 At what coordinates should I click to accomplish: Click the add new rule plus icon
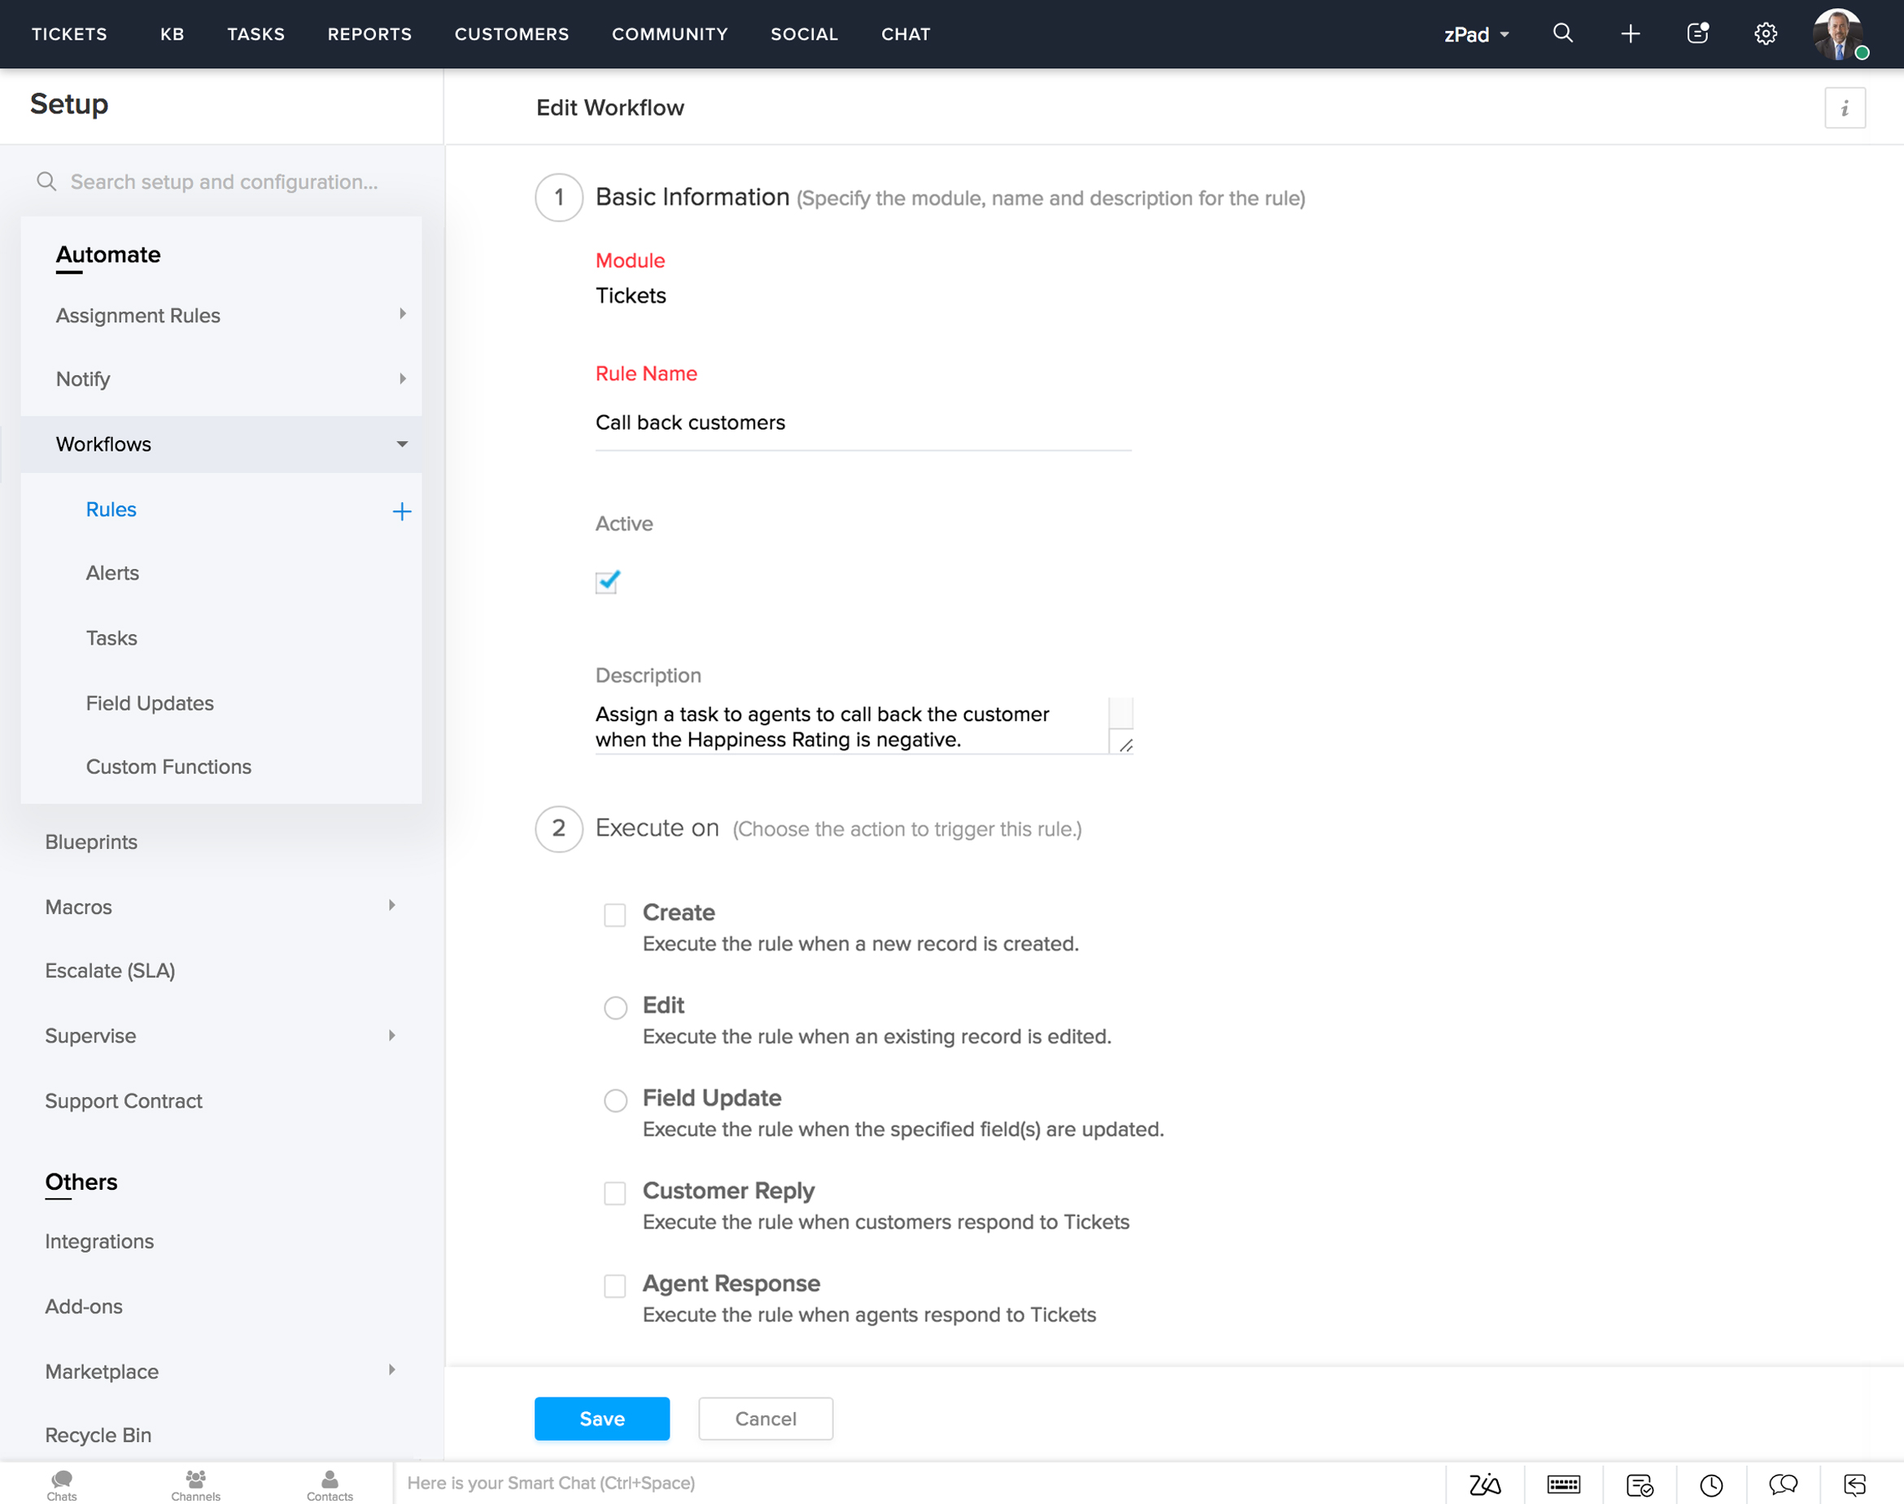point(402,507)
